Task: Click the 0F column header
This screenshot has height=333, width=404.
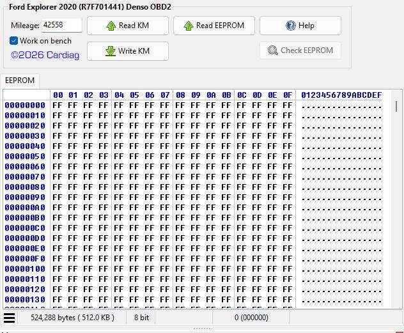Action: pos(288,95)
